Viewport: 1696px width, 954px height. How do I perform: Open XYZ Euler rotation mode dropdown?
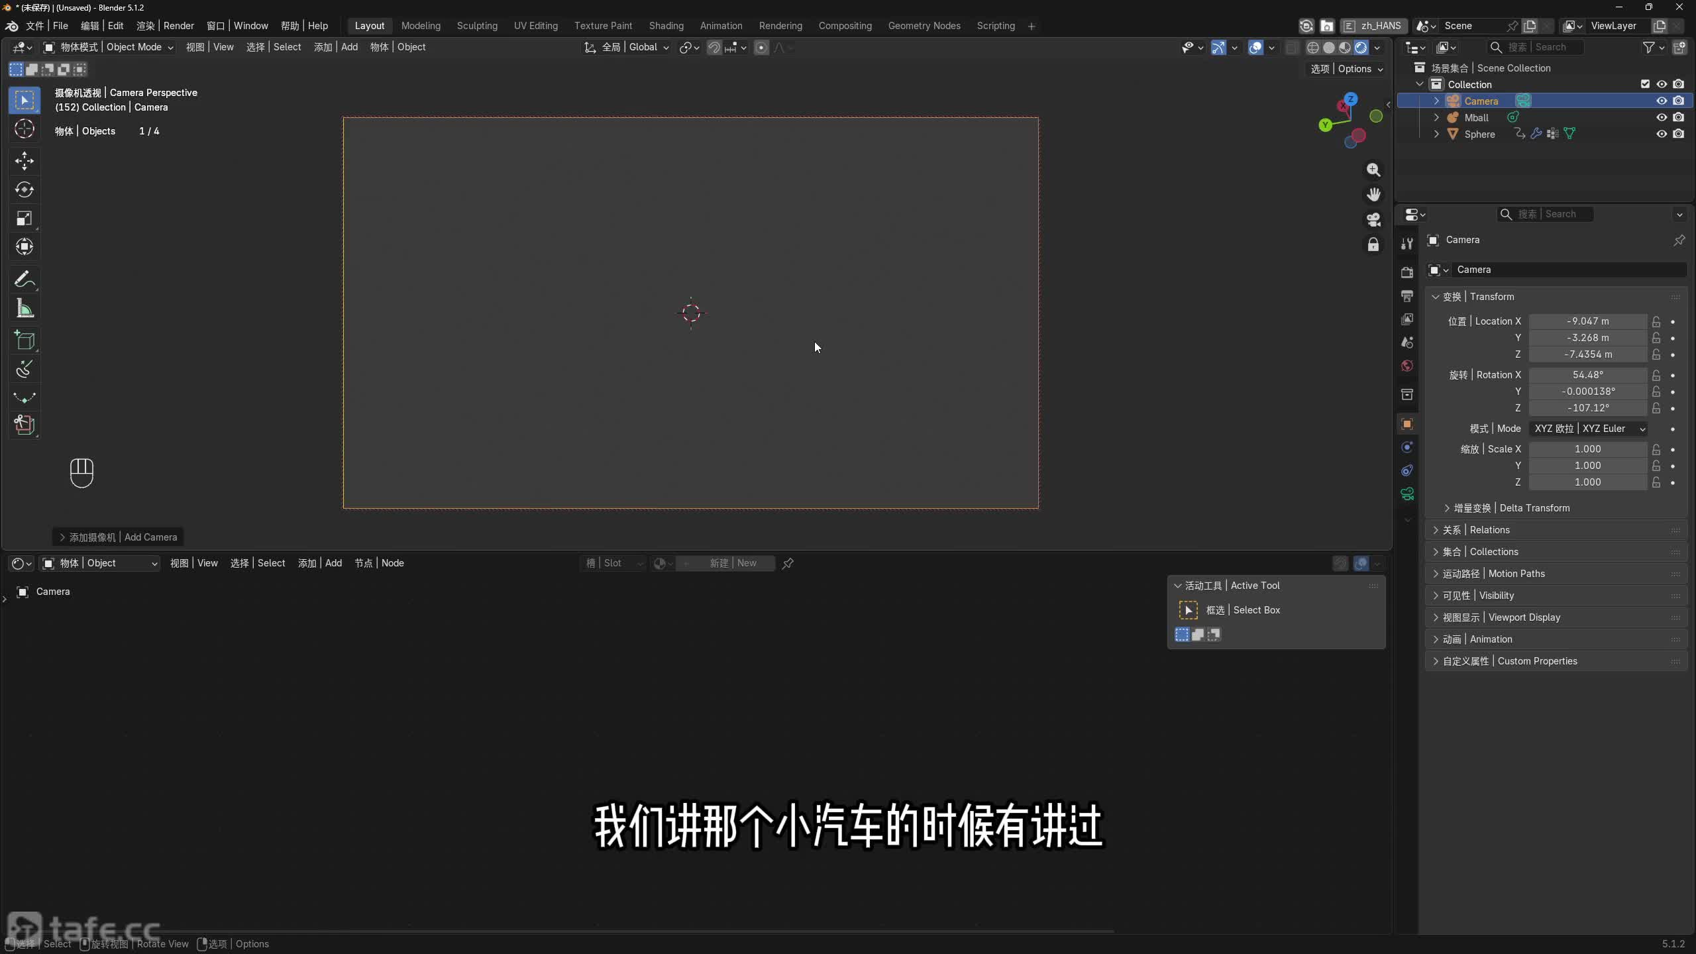pyautogui.click(x=1589, y=429)
